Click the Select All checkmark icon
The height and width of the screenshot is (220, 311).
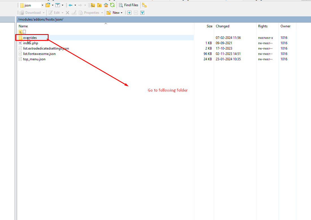click(x=142, y=13)
